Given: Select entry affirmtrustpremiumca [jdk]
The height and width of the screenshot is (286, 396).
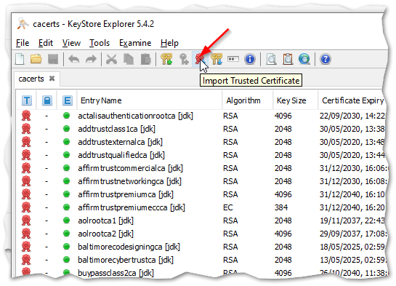Looking at the screenshot, I should [x=126, y=194].
